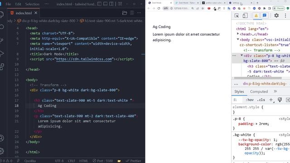Toggle primary side bar layout icon
Screen dimensions: 290x163
tap(99, 4)
